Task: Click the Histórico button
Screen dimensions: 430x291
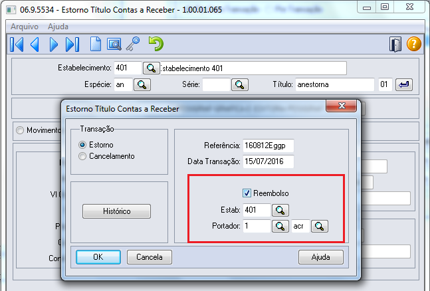Action: pos(116,211)
